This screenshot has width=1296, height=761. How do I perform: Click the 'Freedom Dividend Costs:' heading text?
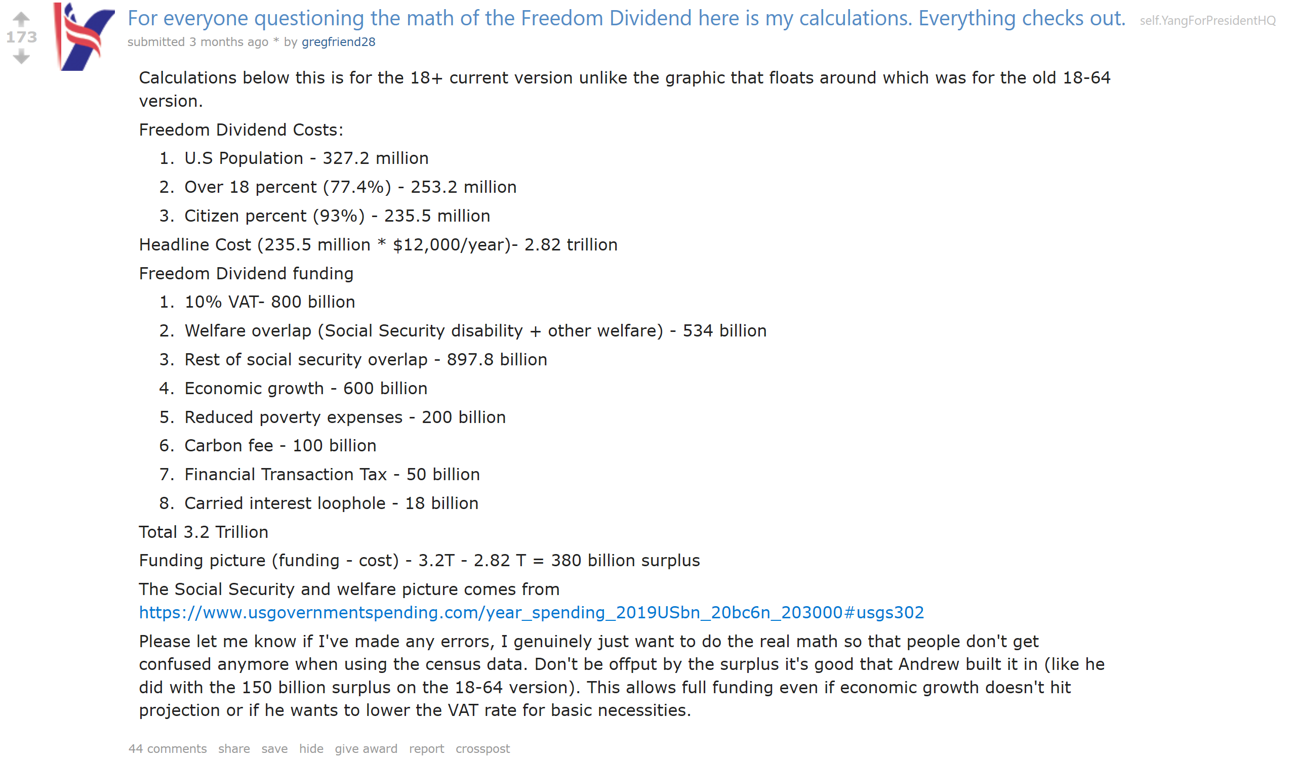point(240,130)
